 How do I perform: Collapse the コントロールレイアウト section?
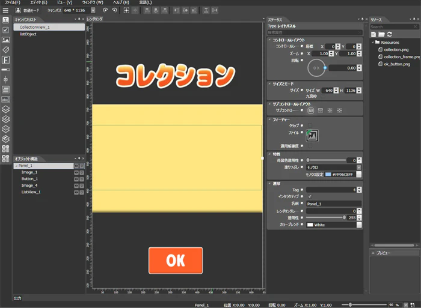[x=269, y=40]
